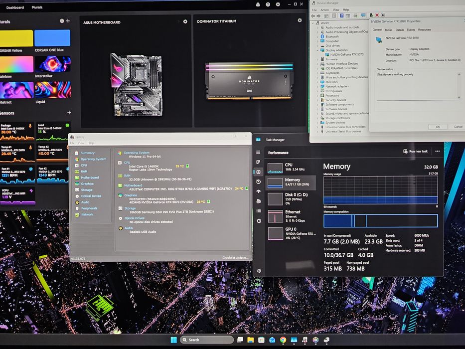The image size is (465, 349).
Task: Open the Speccy File menu
Action: tap(72, 143)
